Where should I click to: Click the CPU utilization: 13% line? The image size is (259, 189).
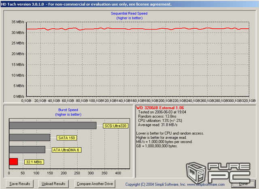pyautogui.click(x=160, y=121)
